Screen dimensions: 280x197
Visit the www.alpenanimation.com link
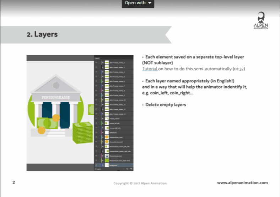[x=242, y=183]
